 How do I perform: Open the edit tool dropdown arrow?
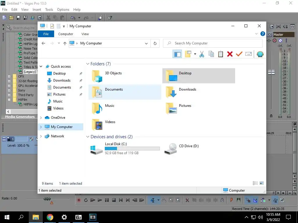coord(158,200)
